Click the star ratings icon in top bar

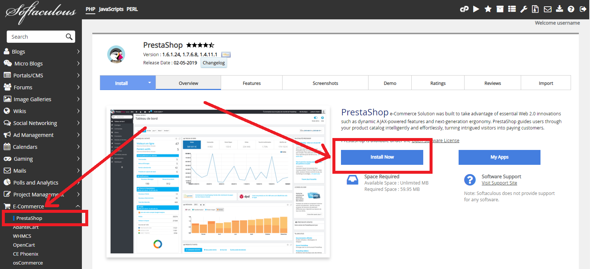coord(488,9)
